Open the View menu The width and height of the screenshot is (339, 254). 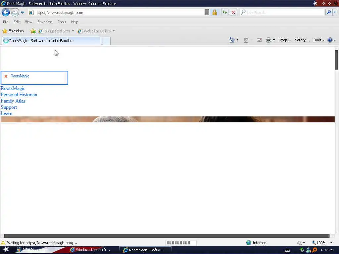(28, 22)
